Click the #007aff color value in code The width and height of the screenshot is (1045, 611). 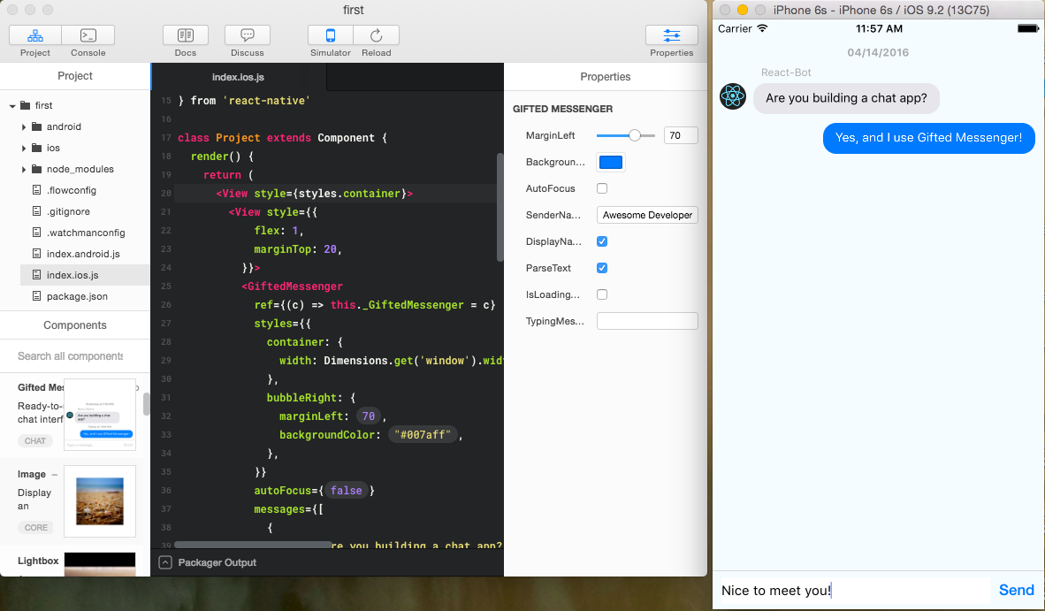[x=423, y=435]
